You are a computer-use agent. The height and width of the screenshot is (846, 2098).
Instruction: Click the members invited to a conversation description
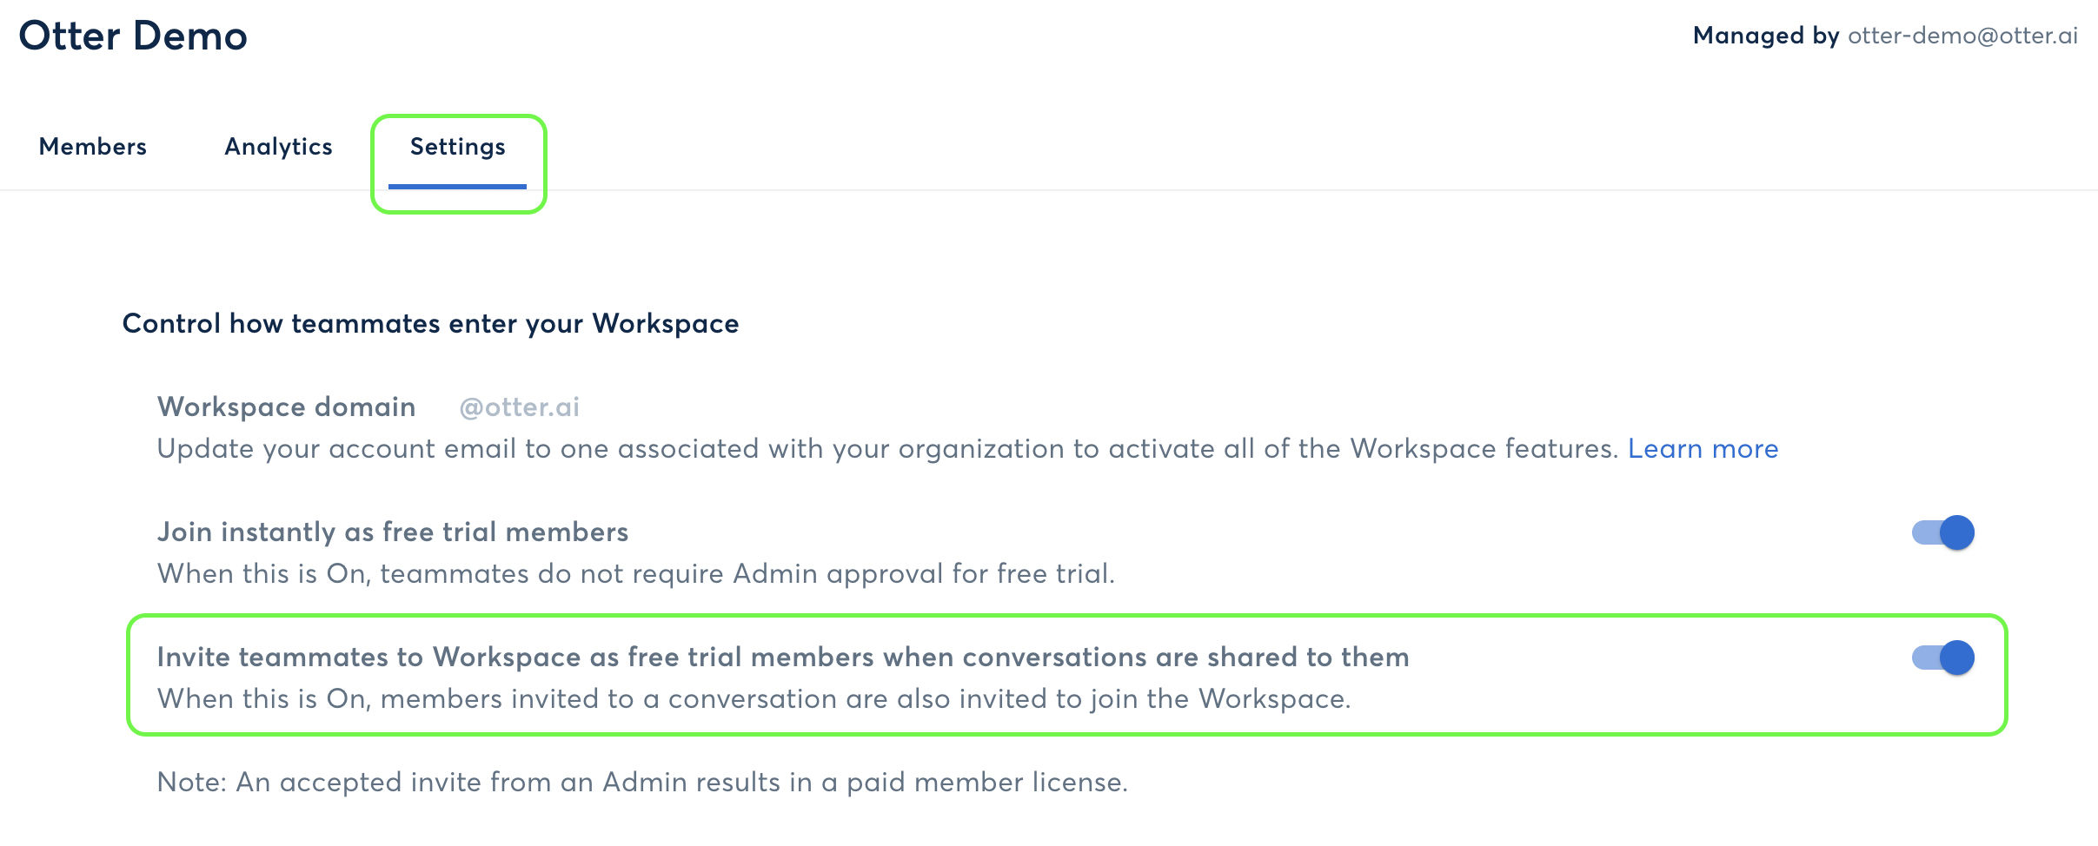(754, 699)
